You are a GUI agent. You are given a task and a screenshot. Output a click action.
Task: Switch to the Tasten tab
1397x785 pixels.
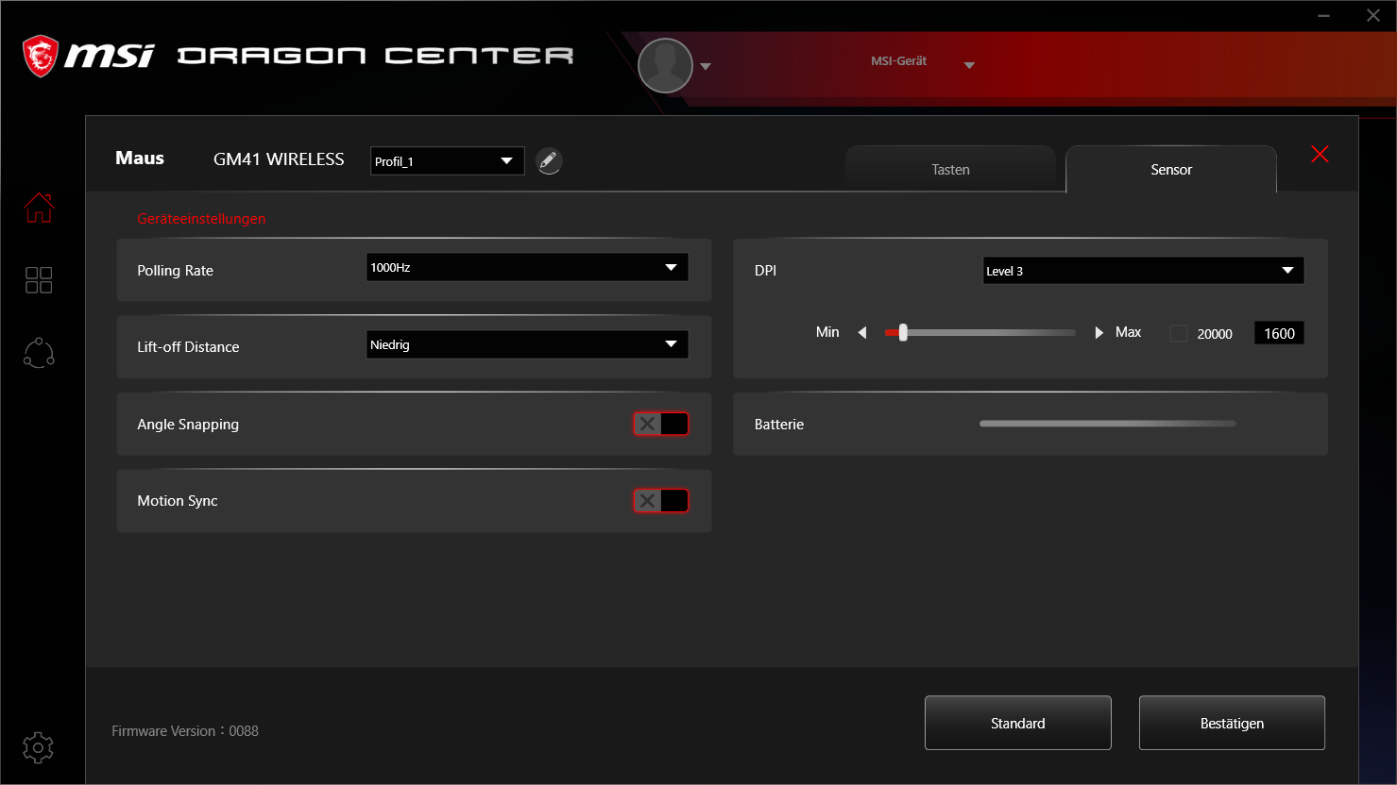pos(950,170)
